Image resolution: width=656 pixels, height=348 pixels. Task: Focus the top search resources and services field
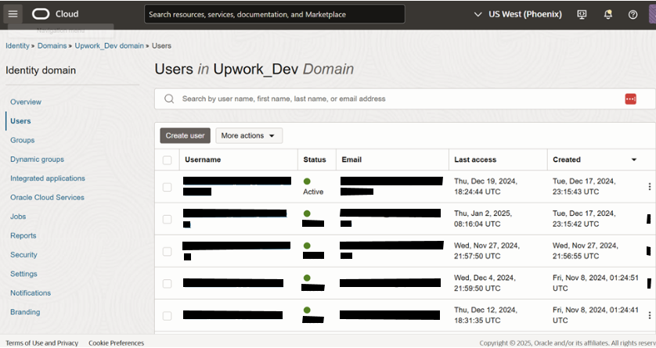coord(275,14)
